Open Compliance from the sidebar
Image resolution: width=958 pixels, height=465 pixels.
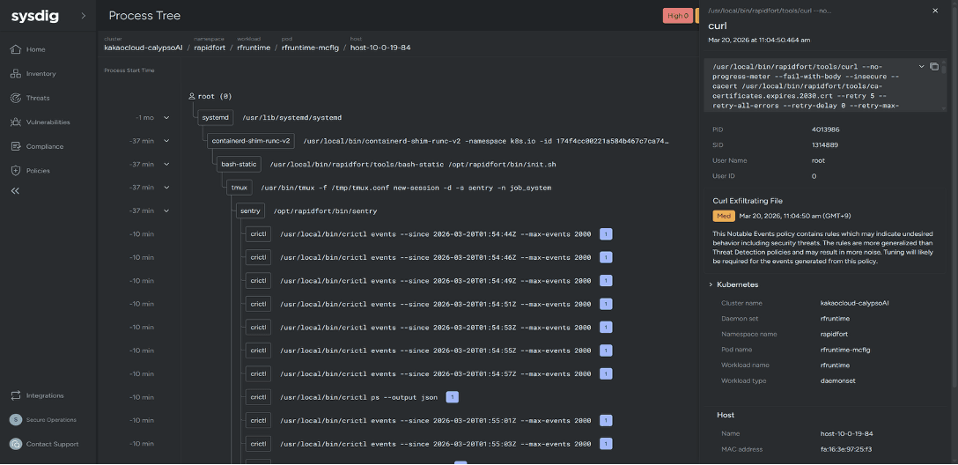[44, 147]
